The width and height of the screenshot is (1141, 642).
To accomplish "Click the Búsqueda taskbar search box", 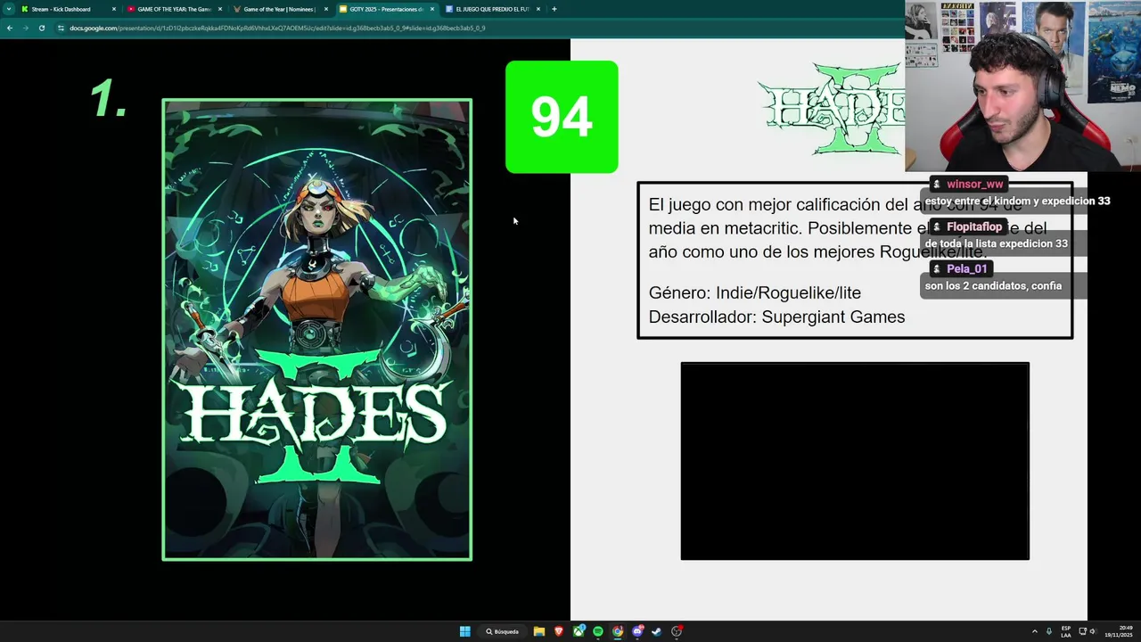I will [x=503, y=631].
